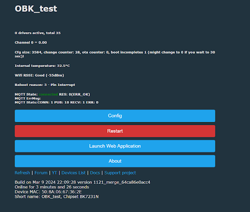
Task: Click the red Restart button
Action: pyautogui.click(x=115, y=131)
